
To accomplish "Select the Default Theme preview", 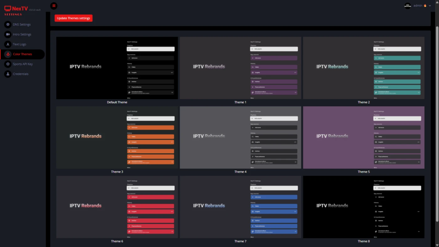I will 117,68.
